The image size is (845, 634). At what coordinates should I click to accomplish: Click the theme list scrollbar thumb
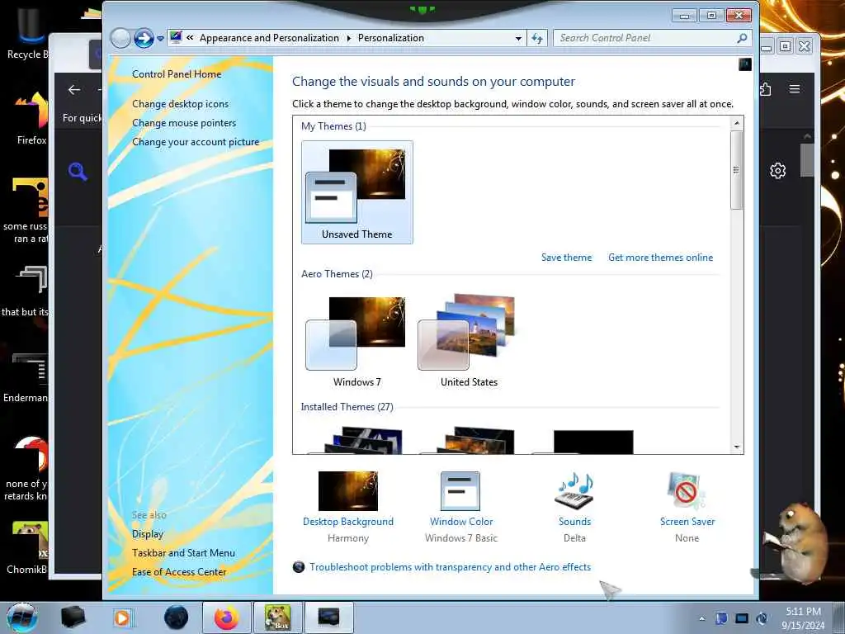coord(737,170)
